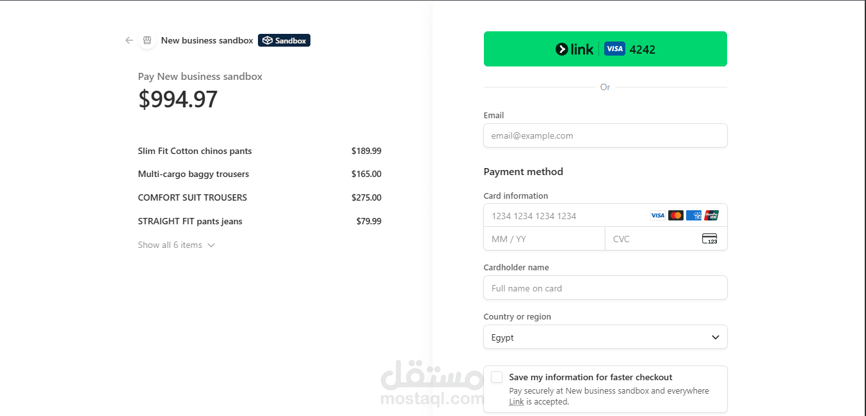Screen dimensions: 866x416
Task: Open the Country or region dropdown
Action: [x=605, y=337]
